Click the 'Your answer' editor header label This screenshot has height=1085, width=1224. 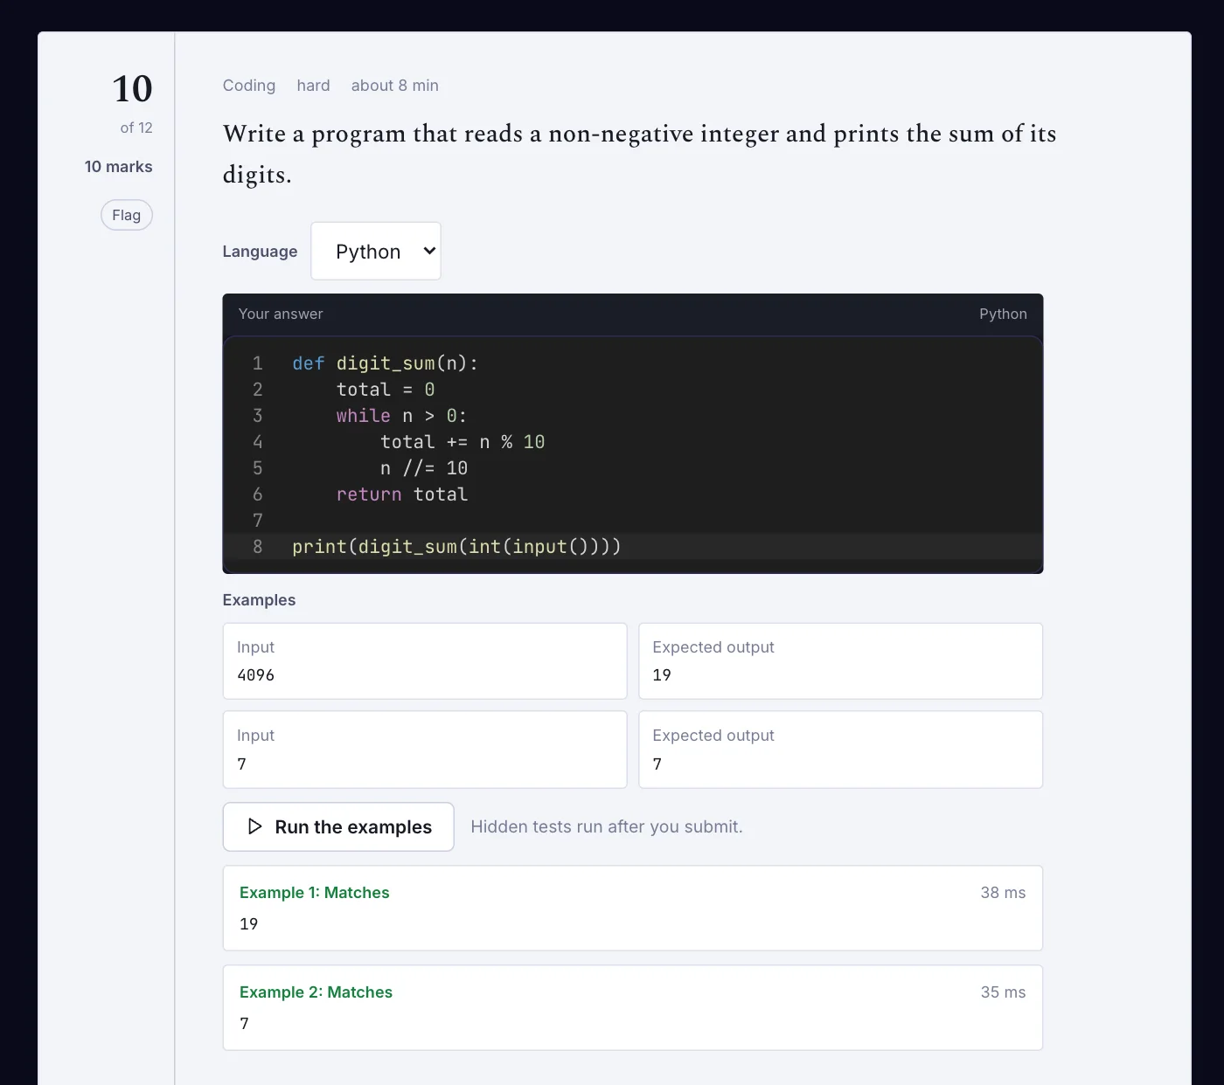pyautogui.click(x=281, y=314)
